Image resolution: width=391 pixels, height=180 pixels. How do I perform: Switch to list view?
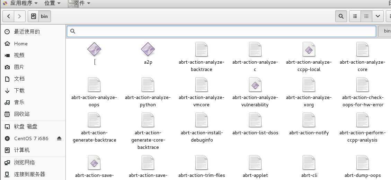click(x=355, y=17)
